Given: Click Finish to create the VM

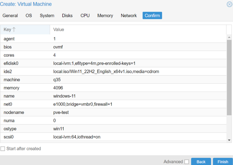Looking at the screenshot, I should click(x=223, y=161).
